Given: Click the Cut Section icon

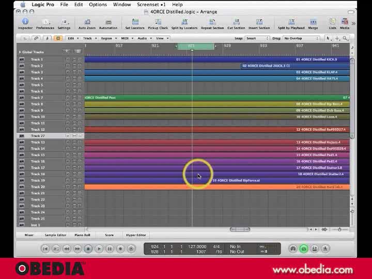Looking at the screenshot, I should tap(236, 24).
